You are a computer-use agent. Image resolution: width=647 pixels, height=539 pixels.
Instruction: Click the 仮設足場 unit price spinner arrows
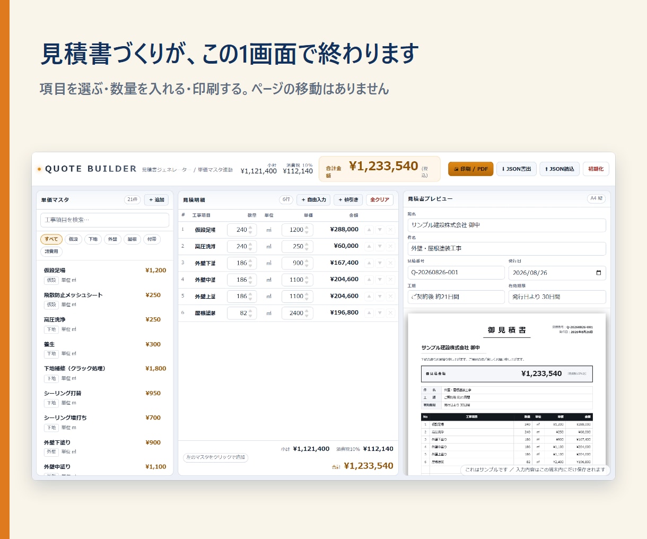click(x=307, y=230)
